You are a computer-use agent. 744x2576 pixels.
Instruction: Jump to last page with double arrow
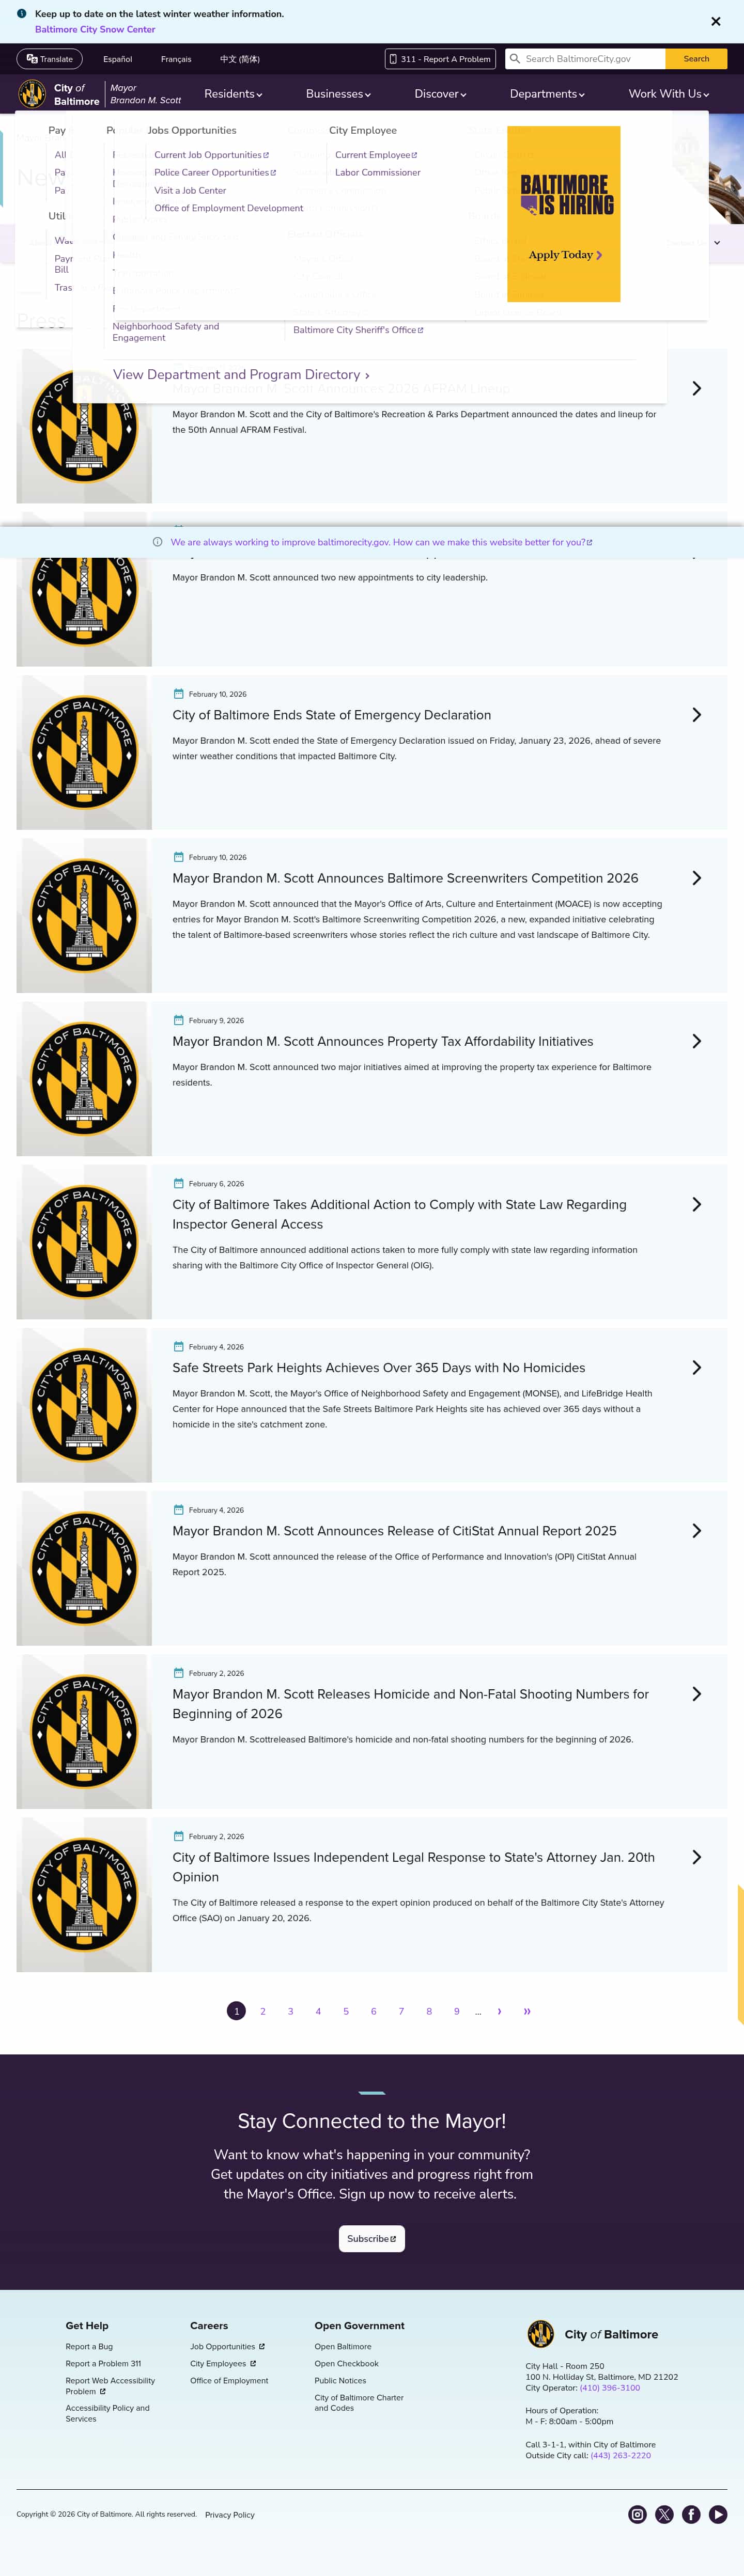pos(527,2011)
